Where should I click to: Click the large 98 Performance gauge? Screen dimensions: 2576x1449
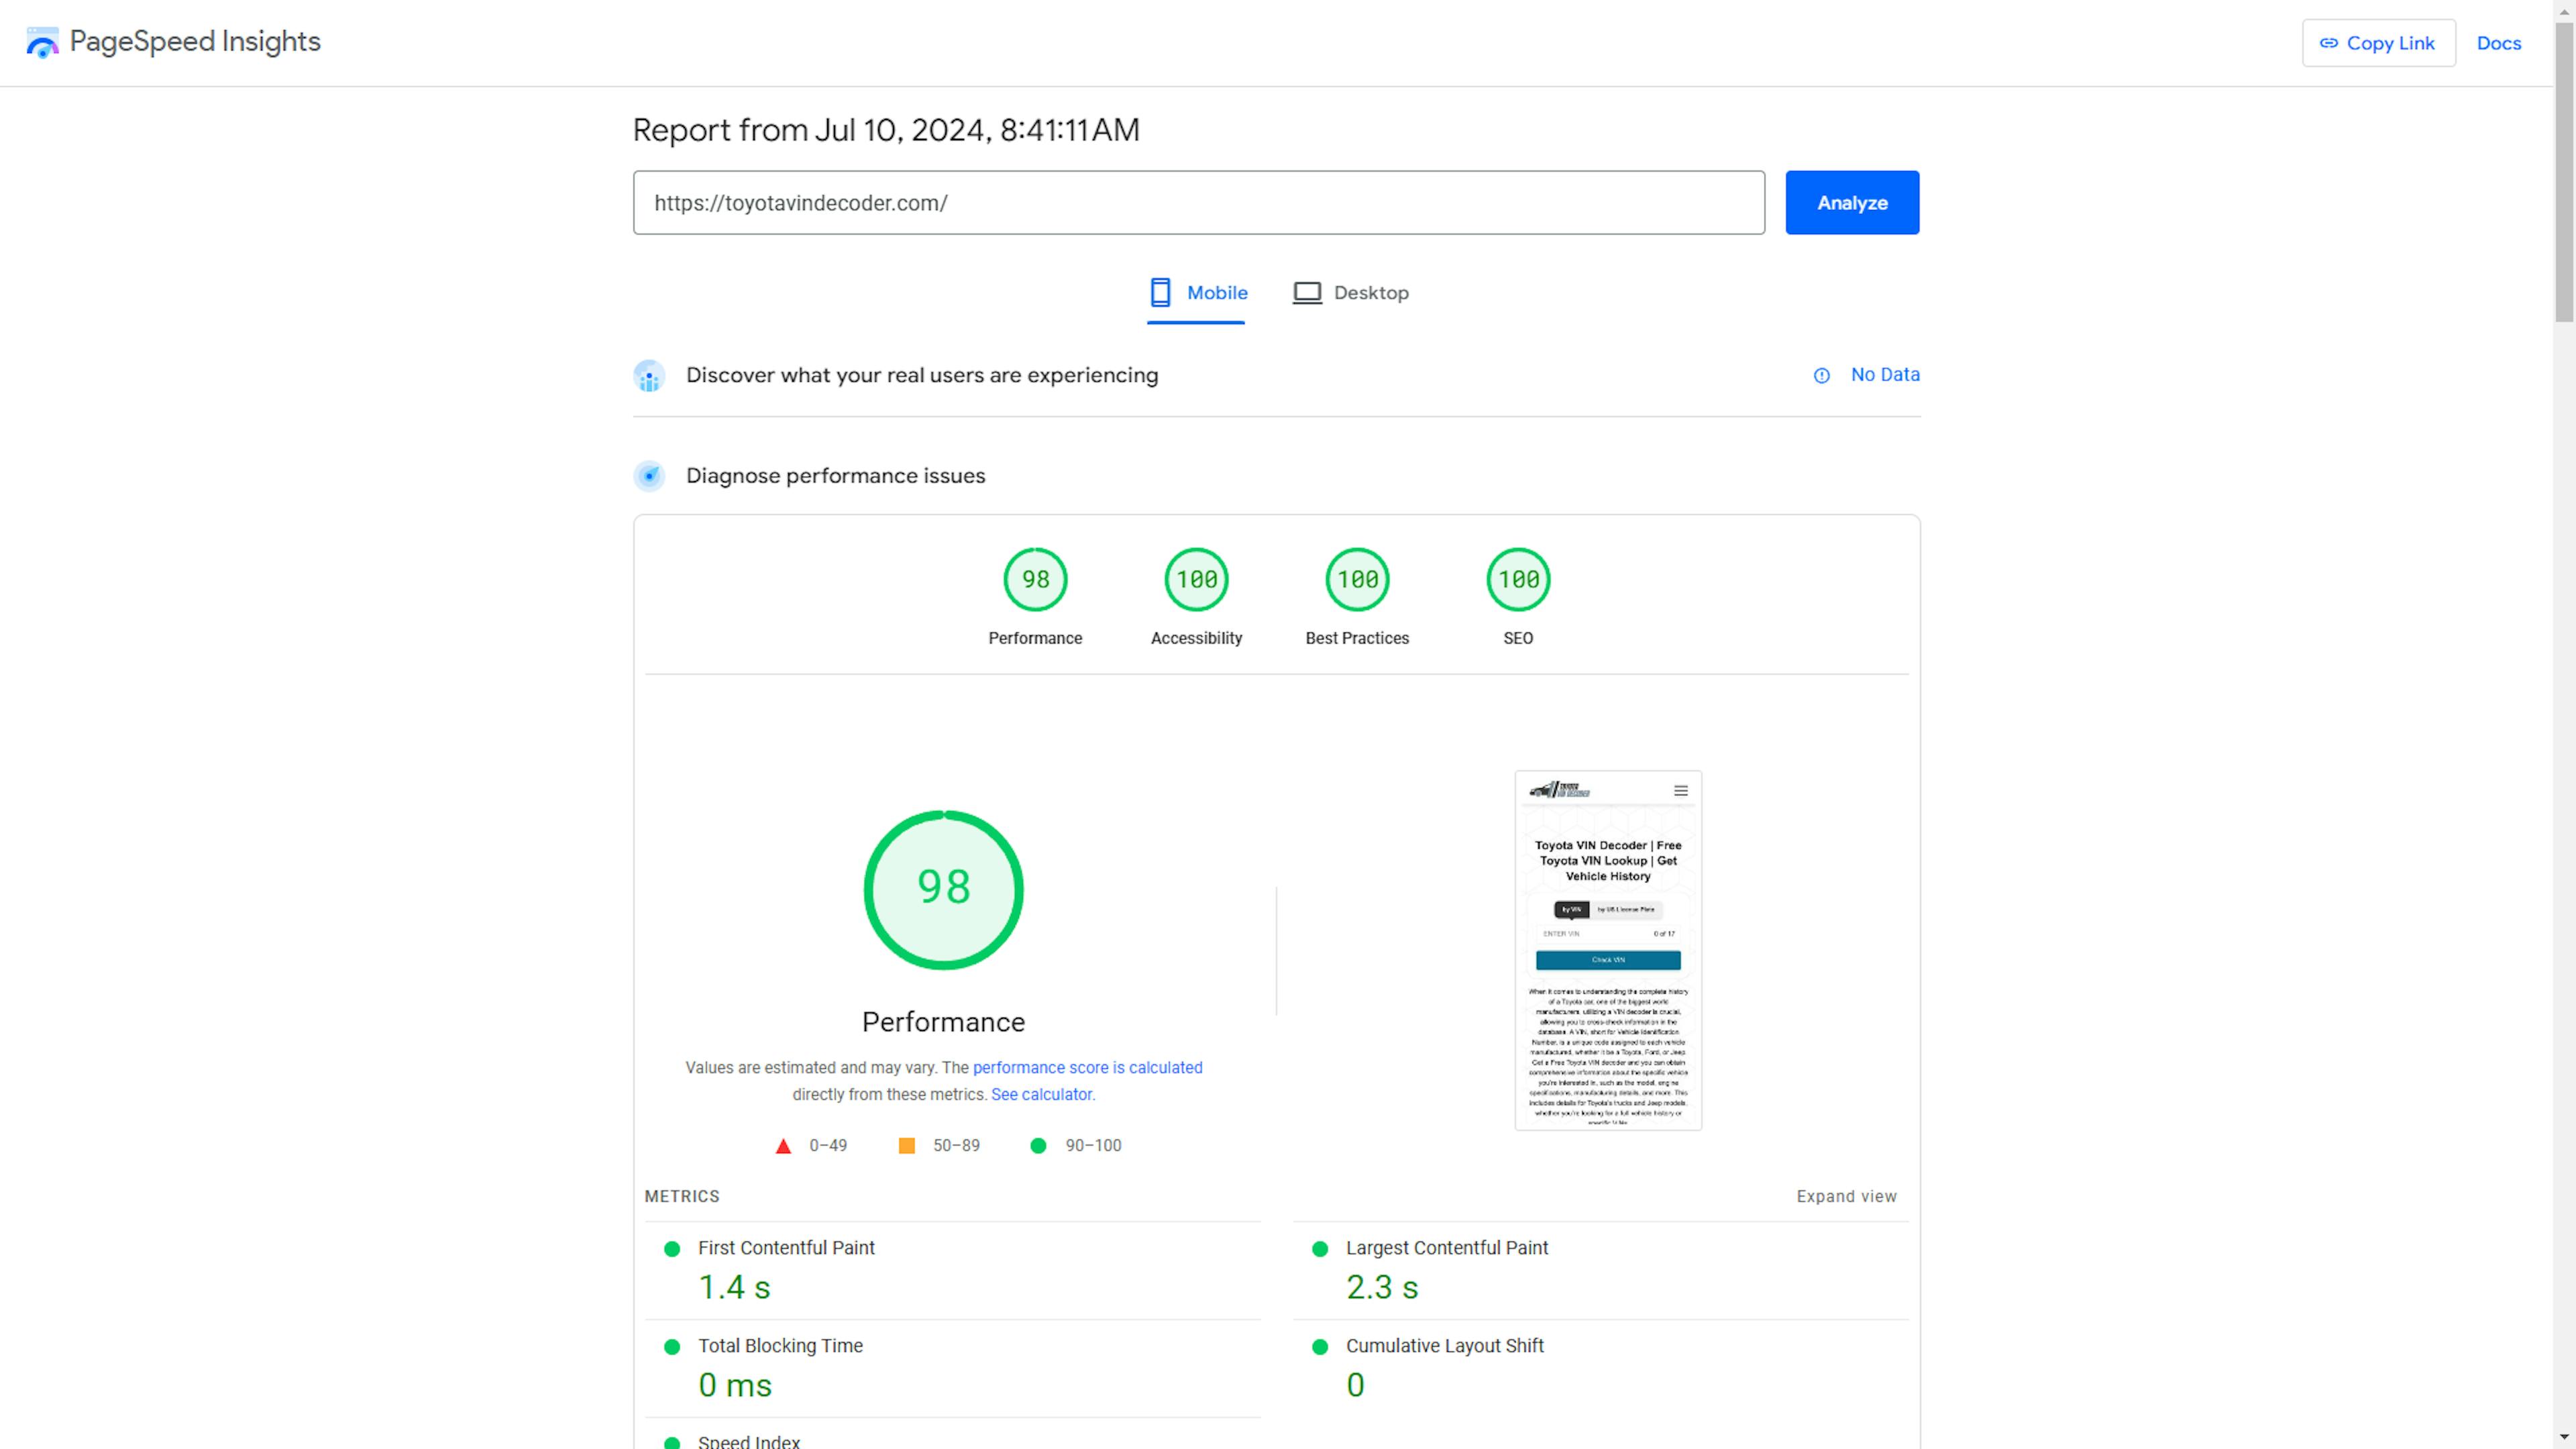[x=943, y=890]
